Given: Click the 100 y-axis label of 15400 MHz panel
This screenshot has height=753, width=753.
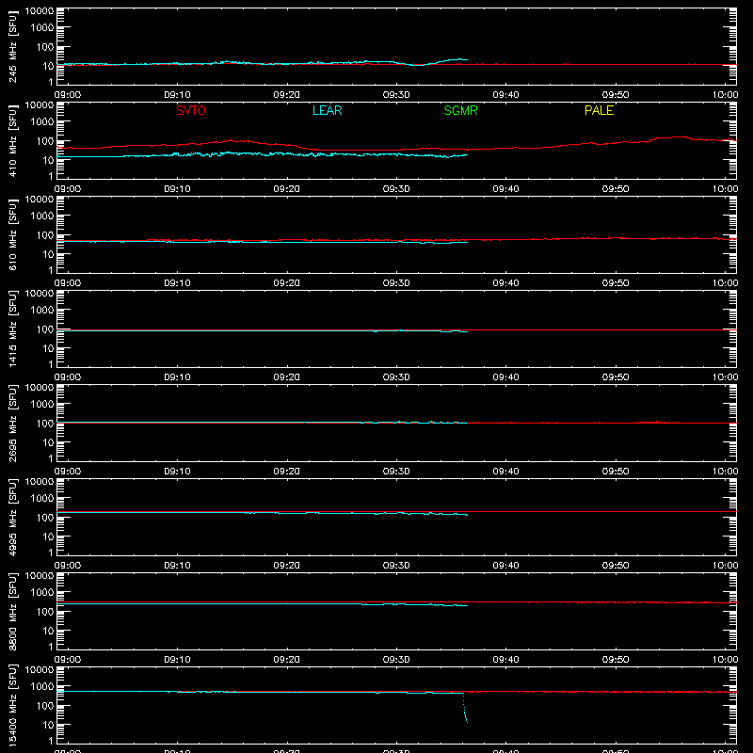Looking at the screenshot, I should 45,706.
